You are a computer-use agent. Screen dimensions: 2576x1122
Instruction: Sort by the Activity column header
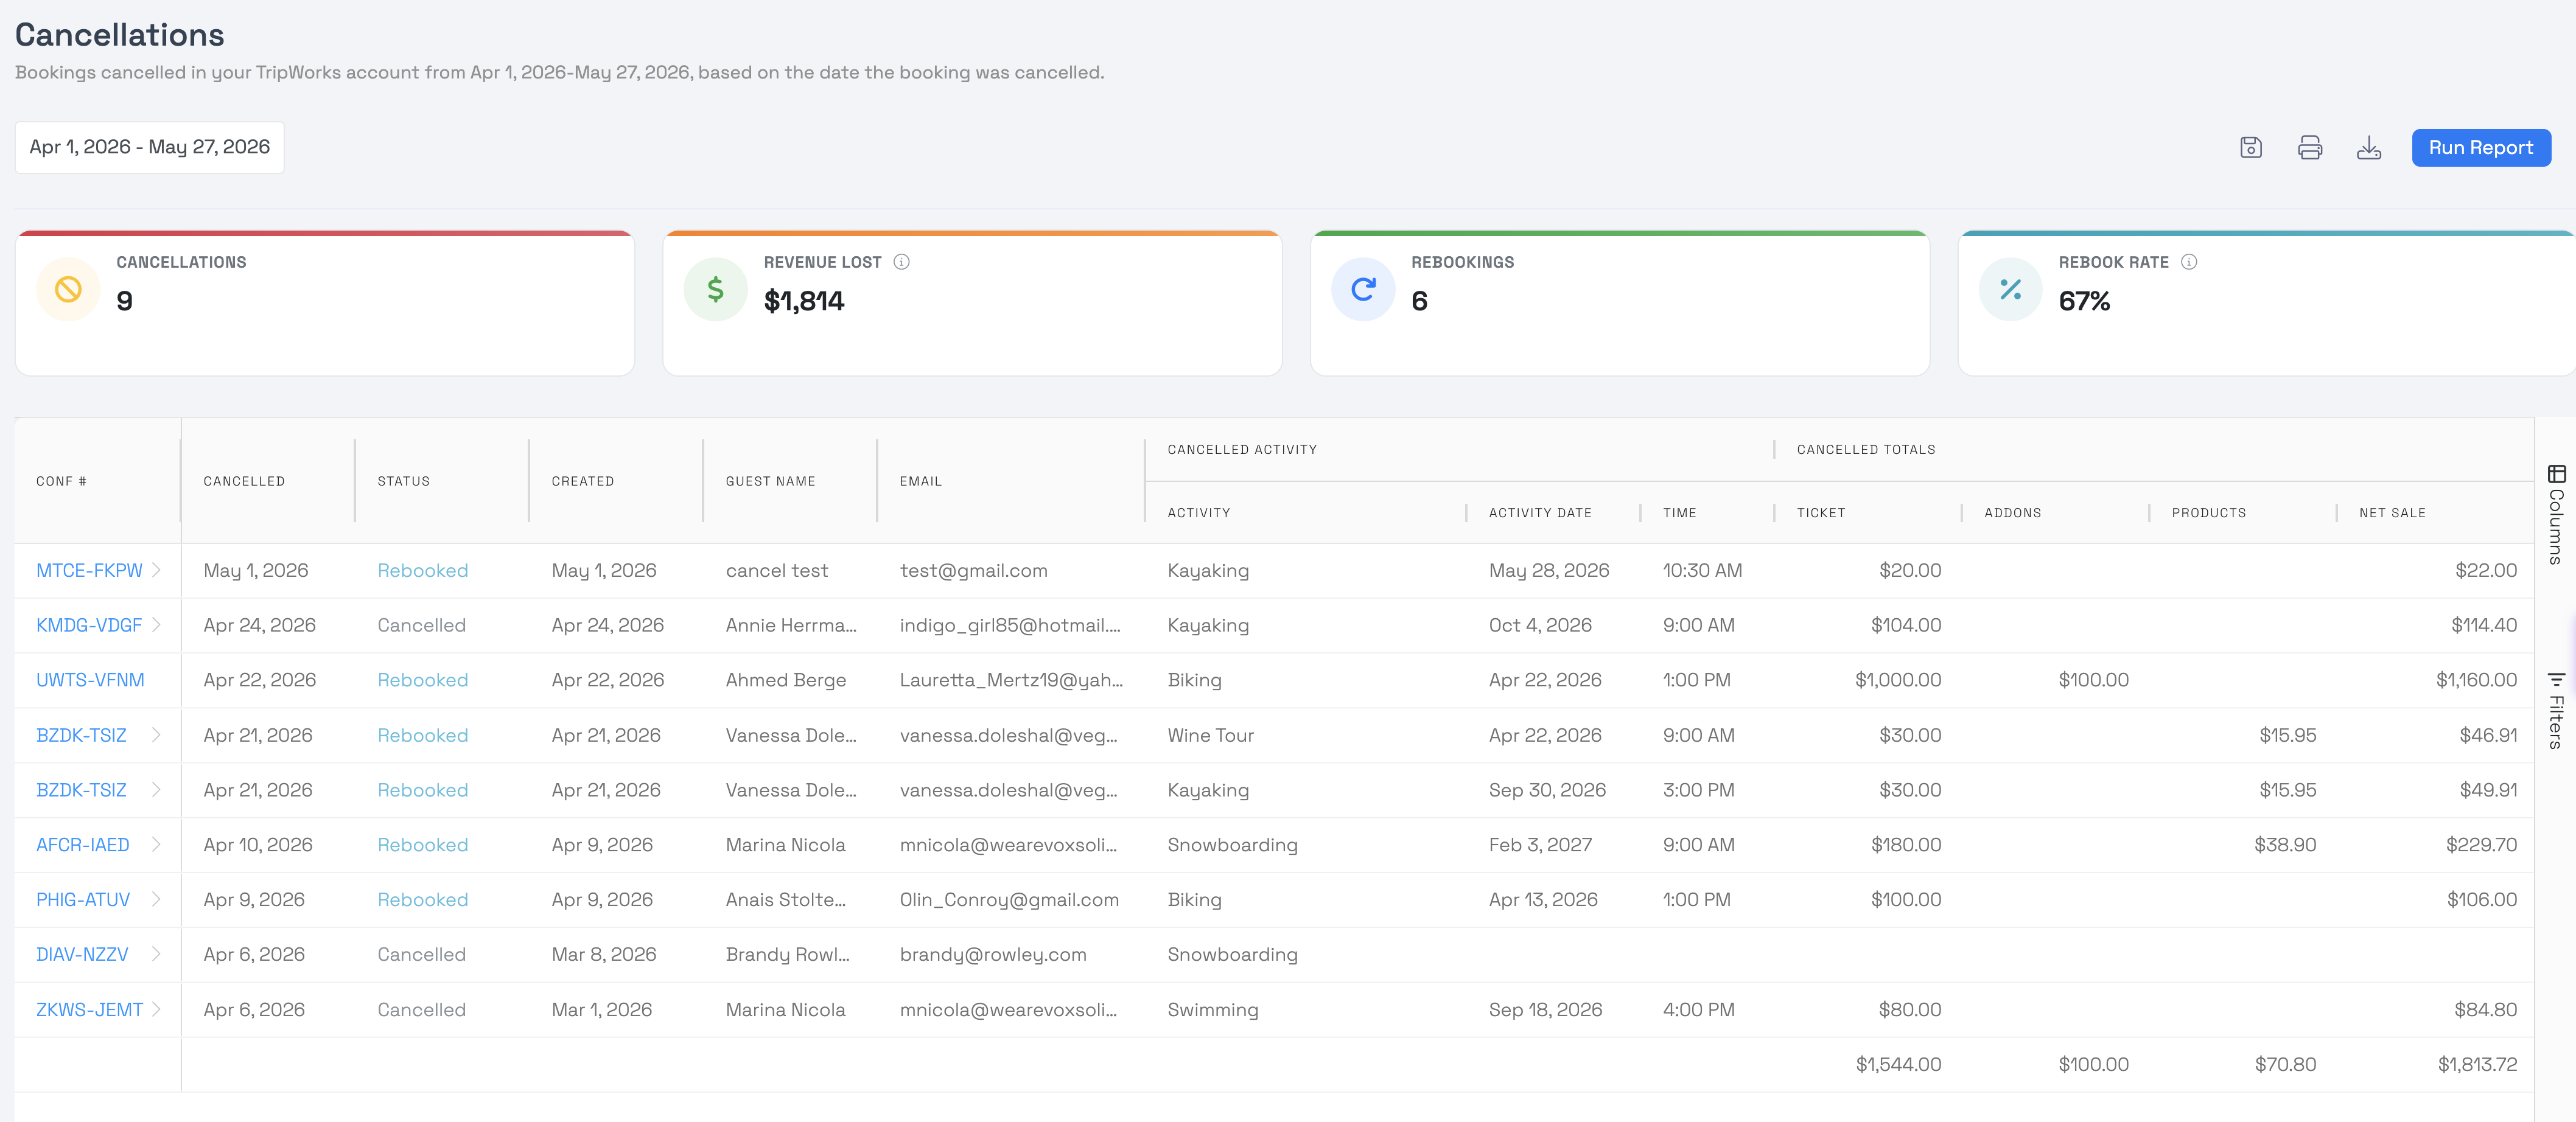click(1198, 513)
